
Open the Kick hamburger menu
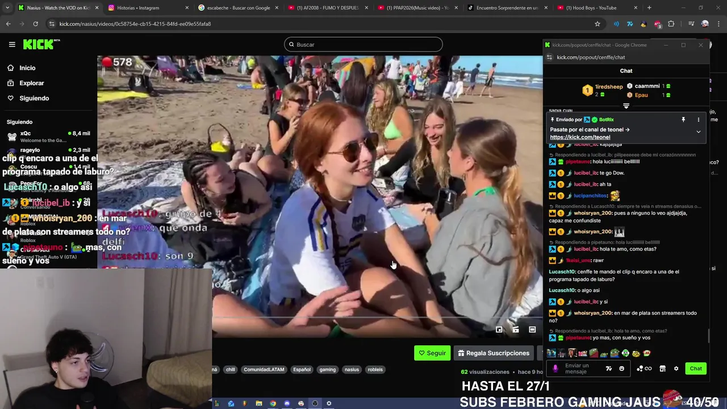(x=12, y=44)
